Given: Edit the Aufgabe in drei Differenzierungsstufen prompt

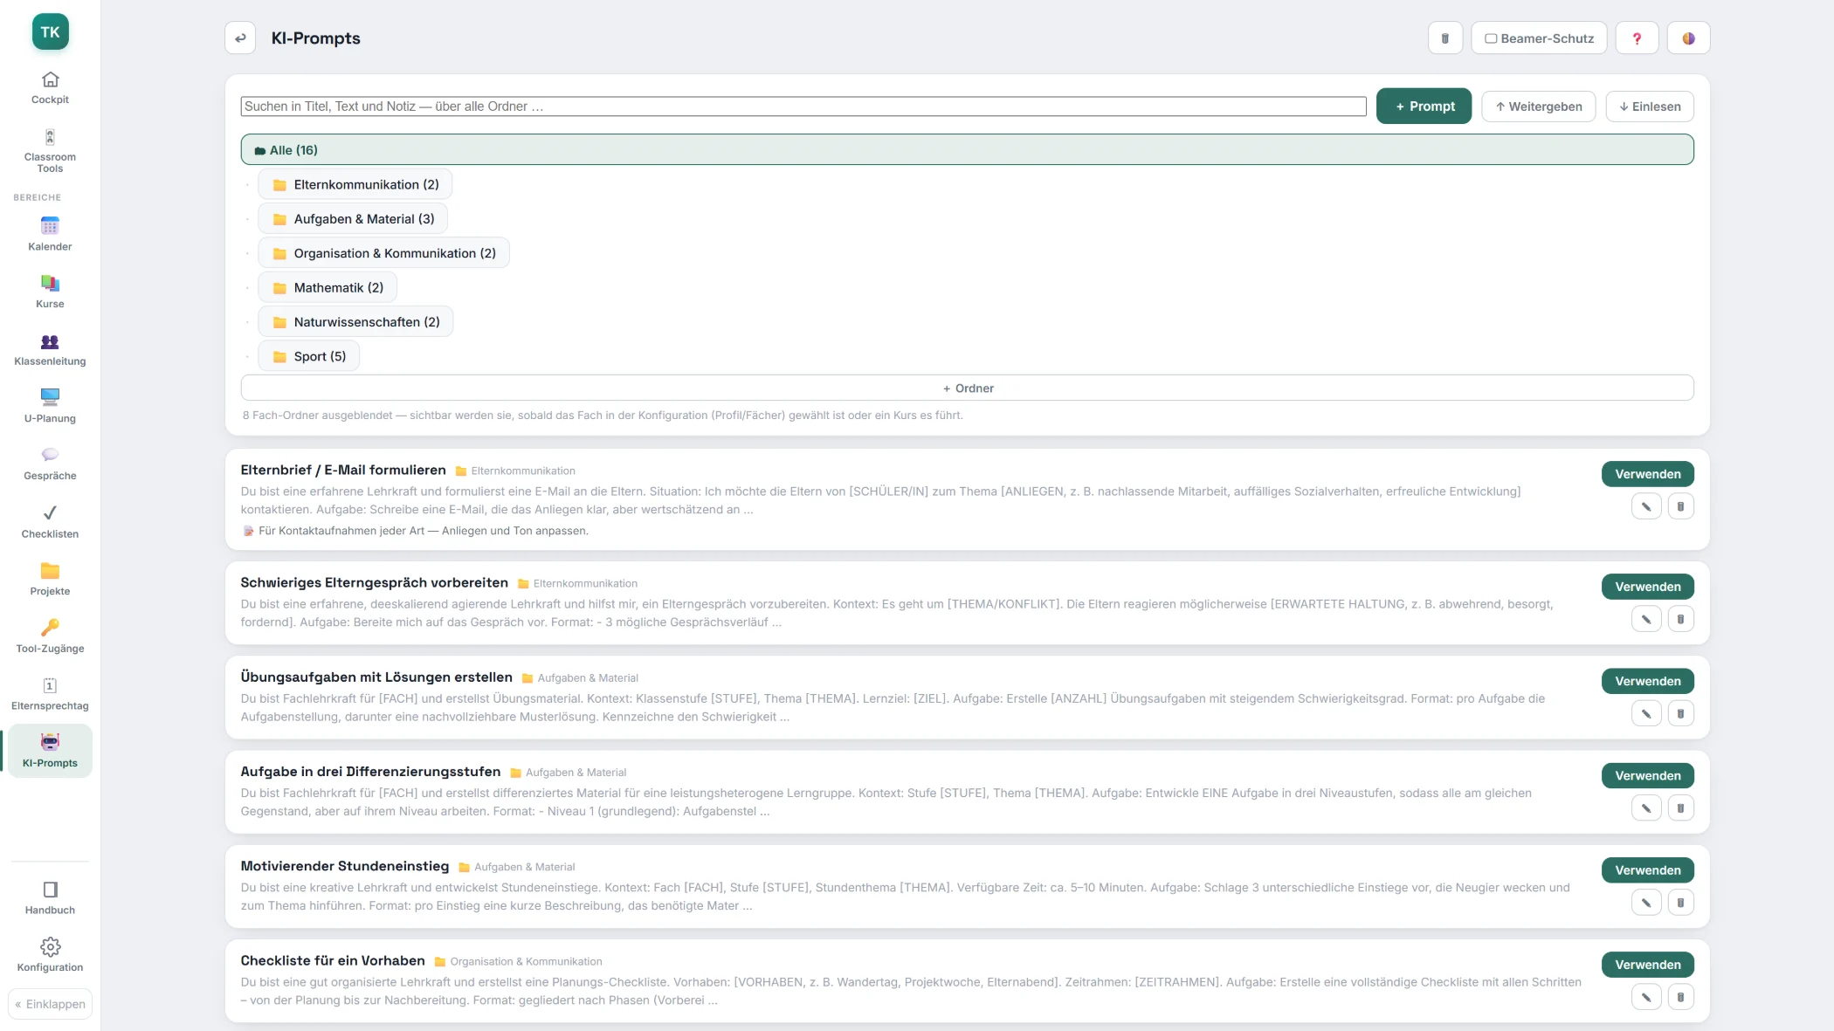Looking at the screenshot, I should click(x=1645, y=808).
